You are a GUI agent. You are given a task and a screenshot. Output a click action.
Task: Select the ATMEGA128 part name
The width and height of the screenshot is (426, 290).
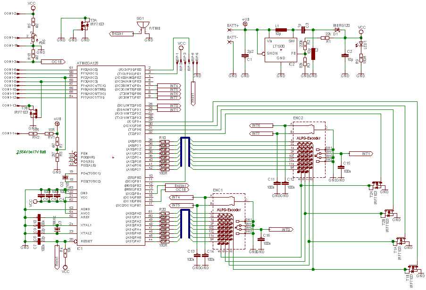tap(87, 63)
